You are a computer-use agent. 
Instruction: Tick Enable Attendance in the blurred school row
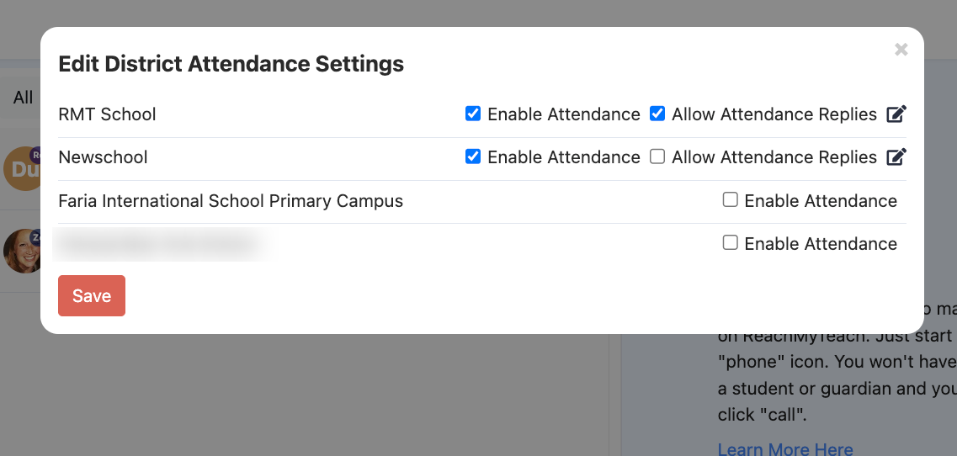[731, 243]
